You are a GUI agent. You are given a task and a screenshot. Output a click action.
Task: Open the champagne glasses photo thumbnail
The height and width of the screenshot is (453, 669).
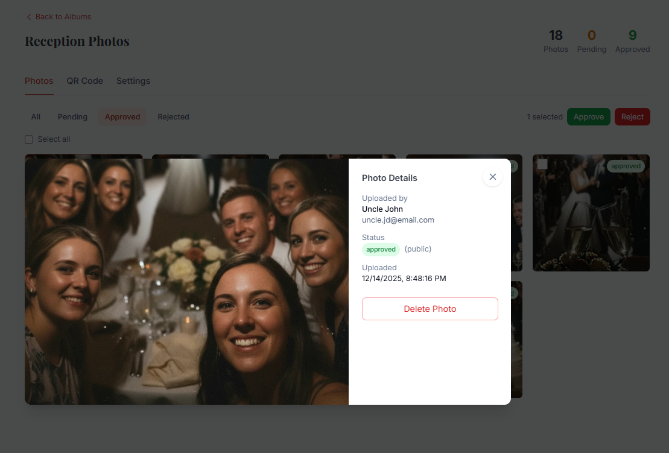coord(591,213)
